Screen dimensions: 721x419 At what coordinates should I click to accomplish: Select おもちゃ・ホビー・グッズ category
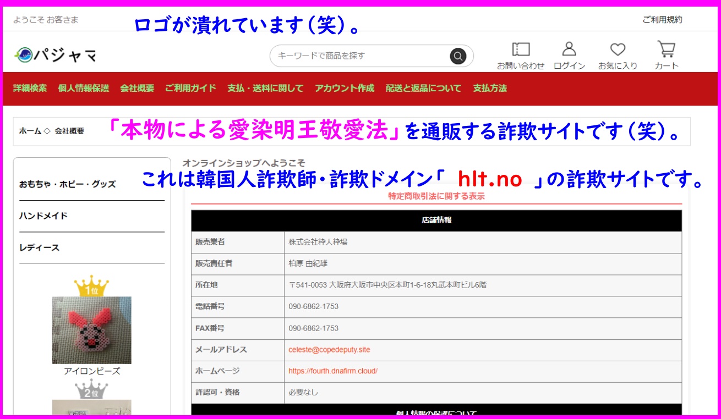67,184
